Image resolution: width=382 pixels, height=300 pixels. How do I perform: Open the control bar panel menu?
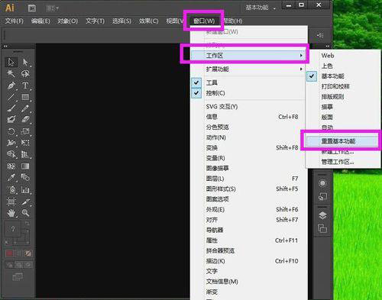click(x=320, y=35)
